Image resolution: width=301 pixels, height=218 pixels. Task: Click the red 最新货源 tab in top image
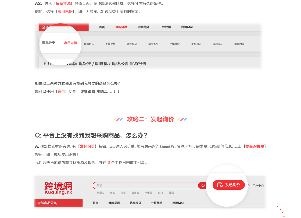tap(121, 27)
